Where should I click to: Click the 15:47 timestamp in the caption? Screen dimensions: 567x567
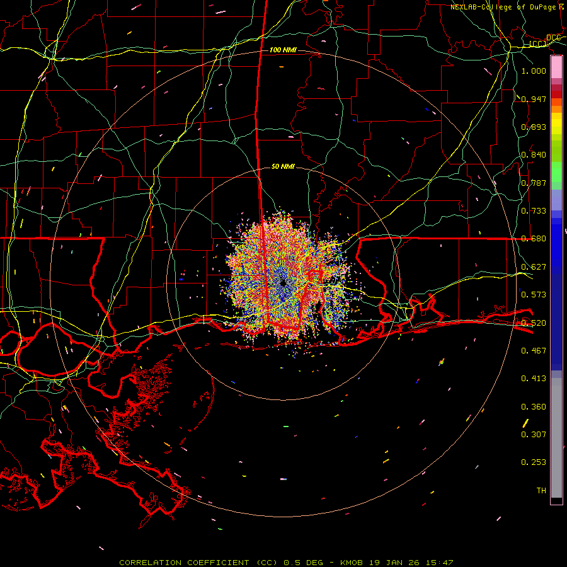(x=439, y=563)
